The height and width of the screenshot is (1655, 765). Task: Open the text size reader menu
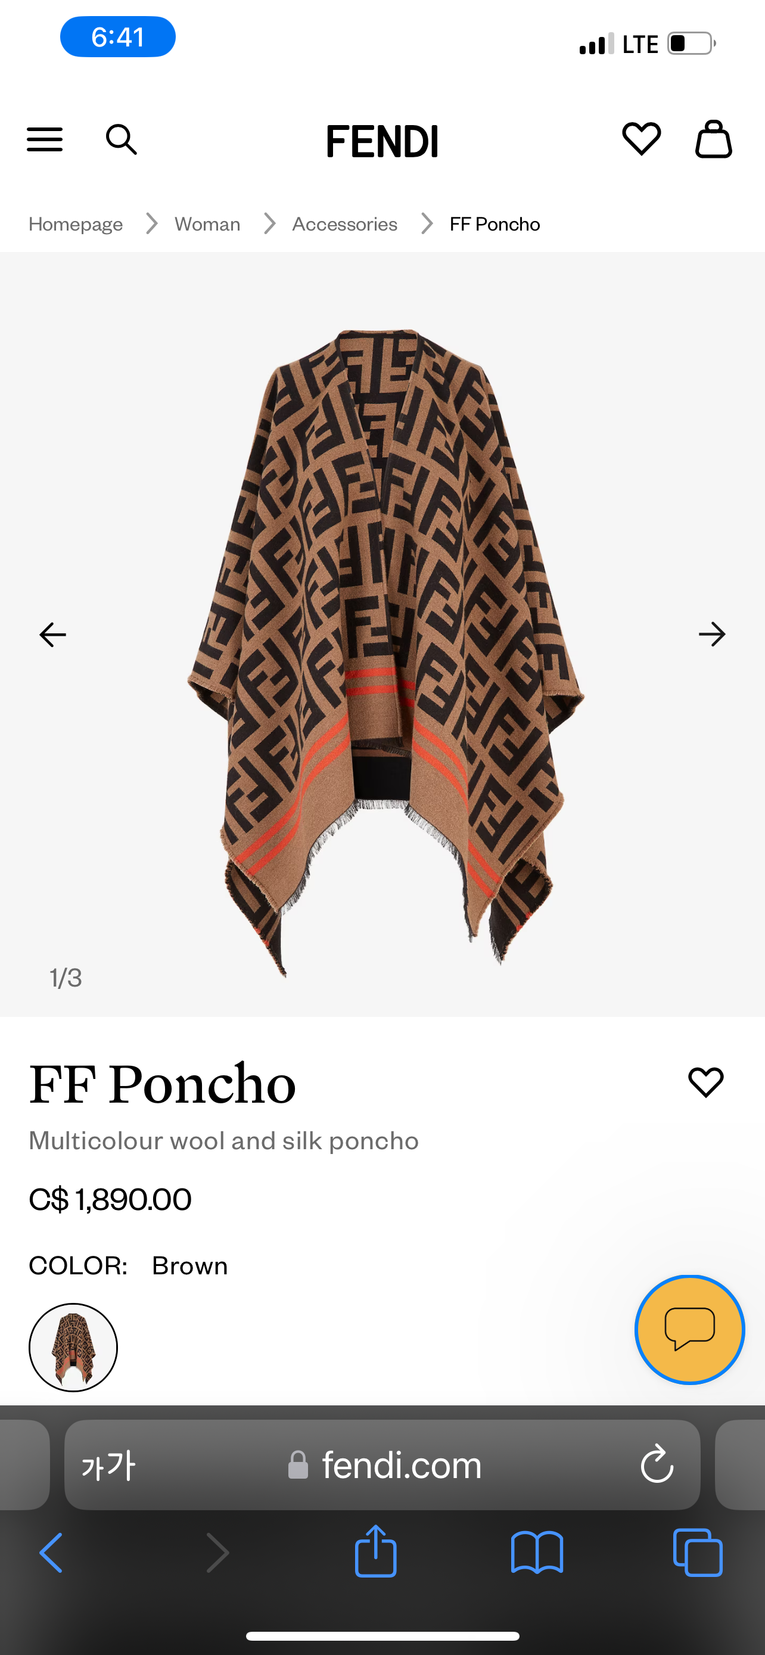coord(108,1464)
